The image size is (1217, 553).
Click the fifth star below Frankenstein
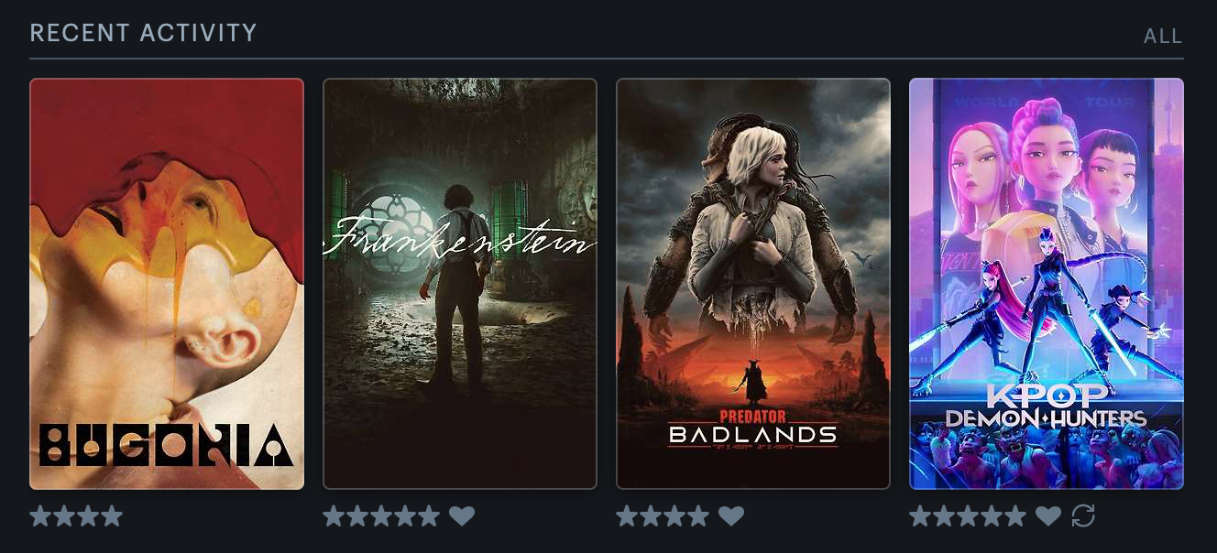tap(429, 516)
